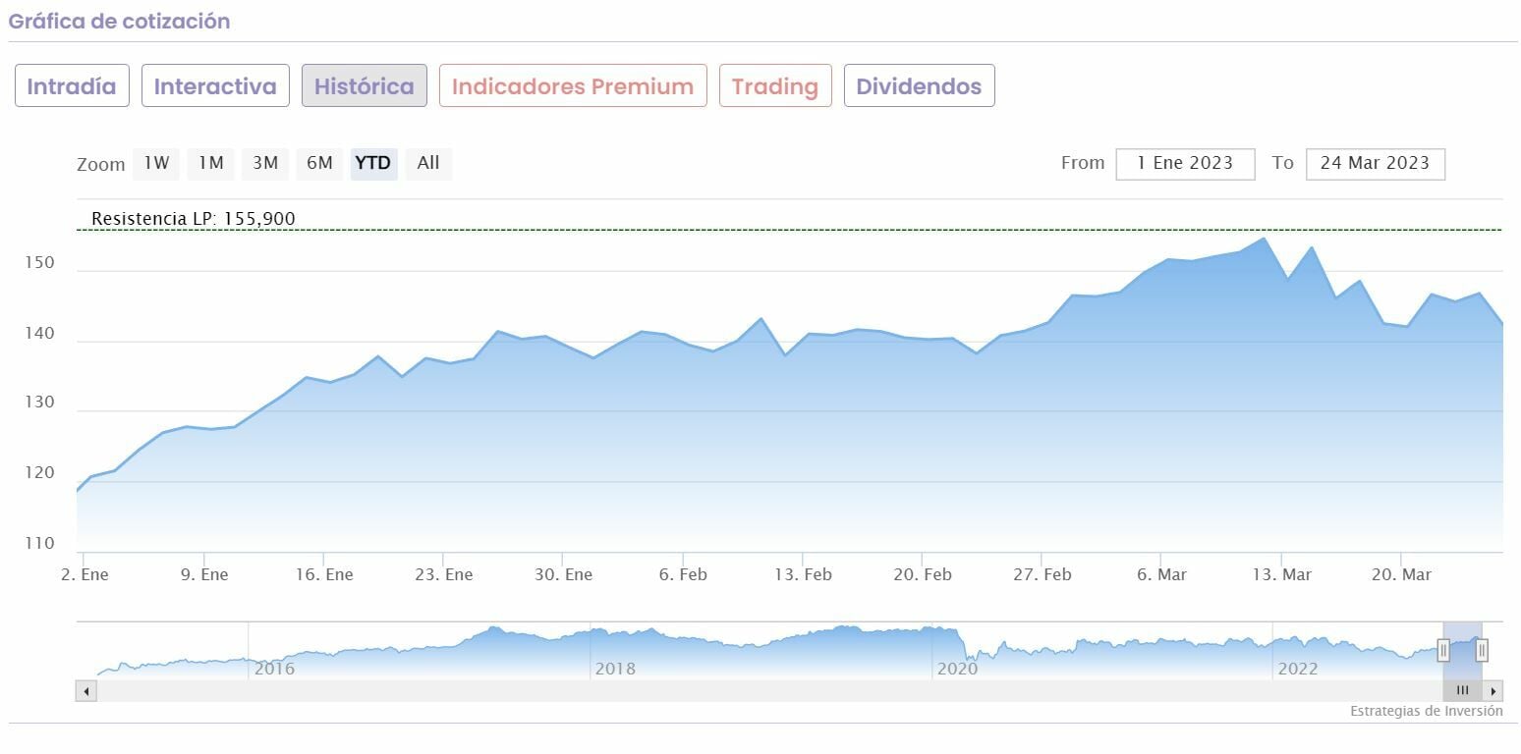Open the Interactiva chart tab
This screenshot has width=1521, height=754.
pyautogui.click(x=215, y=86)
